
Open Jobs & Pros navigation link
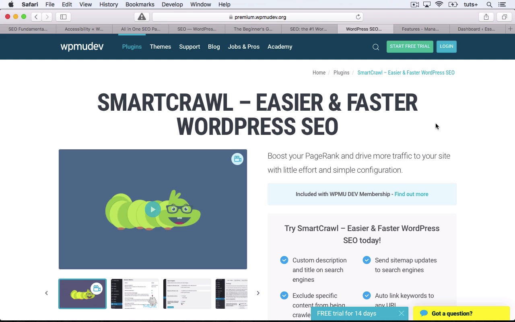(x=244, y=47)
